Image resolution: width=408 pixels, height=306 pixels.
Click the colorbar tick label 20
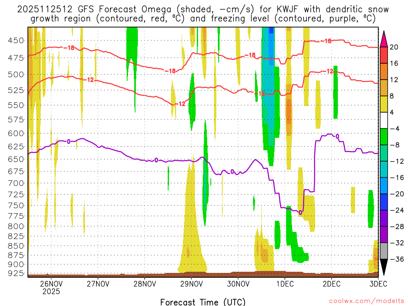[394, 47]
